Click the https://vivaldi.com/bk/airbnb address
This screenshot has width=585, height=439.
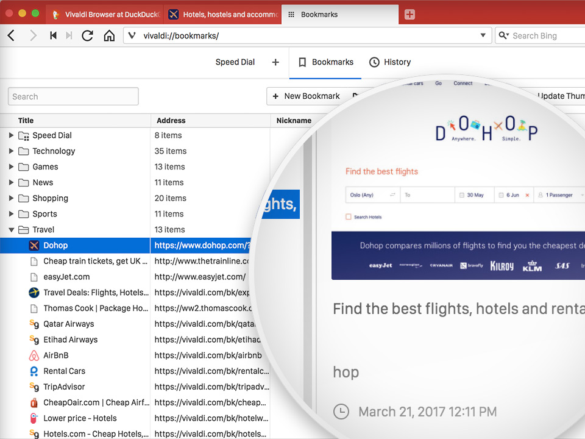click(x=208, y=355)
